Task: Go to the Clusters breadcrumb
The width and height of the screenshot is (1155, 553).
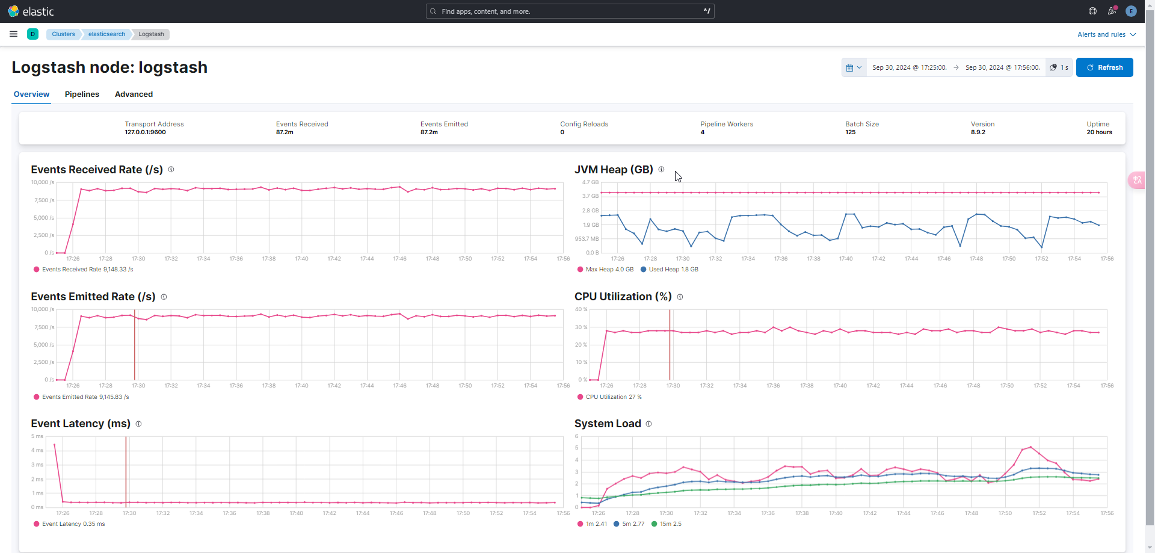Action: (x=63, y=34)
